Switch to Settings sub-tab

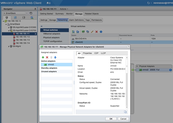44,20
